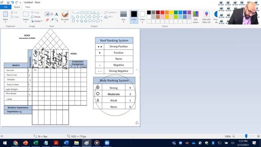Viewport: 261px width, 147px height.
Task: Click the Select rectangle button
Action: [26, 16]
